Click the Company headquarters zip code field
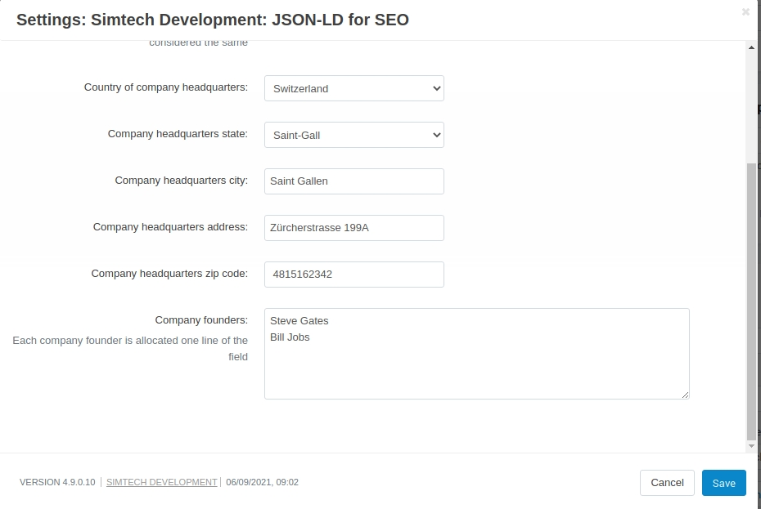 pos(353,275)
